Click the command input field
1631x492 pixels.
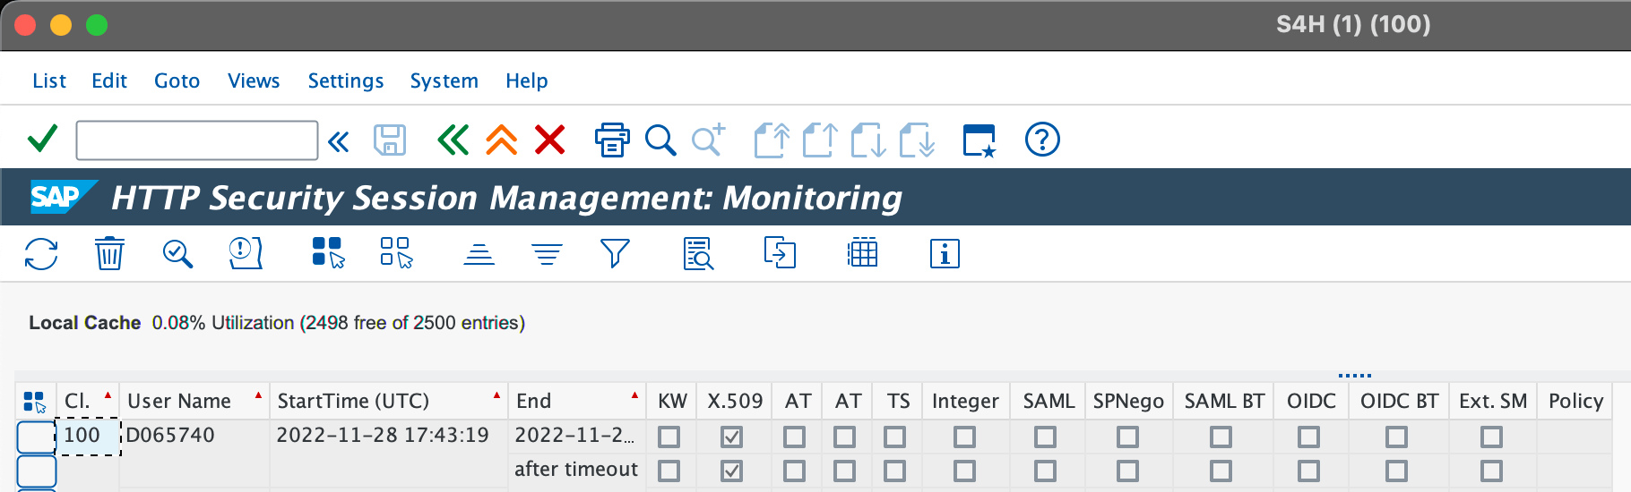[197, 140]
